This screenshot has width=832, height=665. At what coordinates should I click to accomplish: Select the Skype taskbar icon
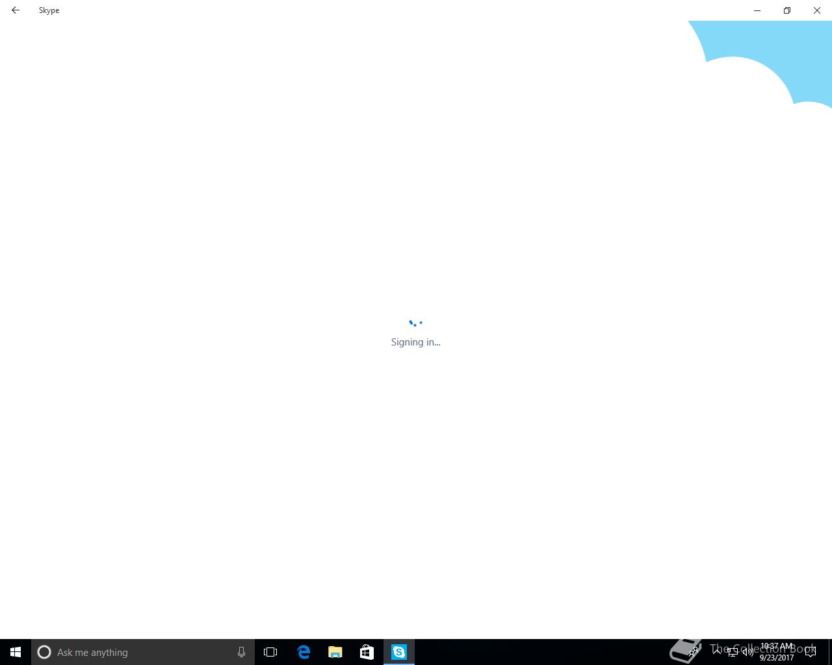[398, 652]
